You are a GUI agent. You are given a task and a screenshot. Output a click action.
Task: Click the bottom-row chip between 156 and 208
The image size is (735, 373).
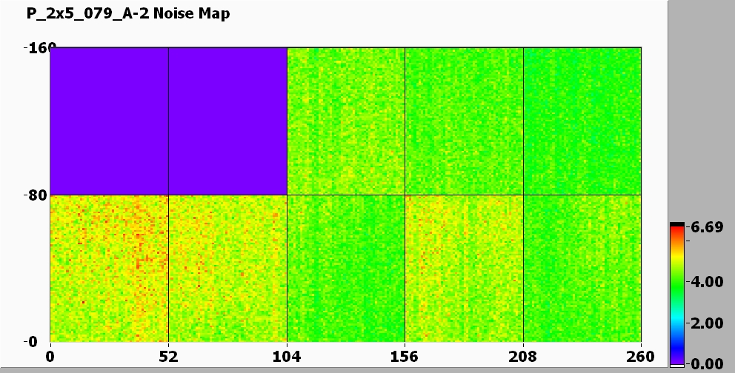(x=464, y=269)
